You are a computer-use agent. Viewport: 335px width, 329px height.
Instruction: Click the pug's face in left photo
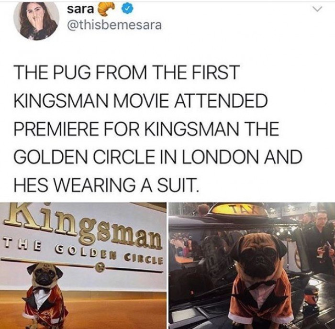coord(45,274)
